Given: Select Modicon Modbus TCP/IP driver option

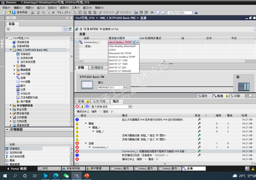Looking at the screenshot, I should [122, 57].
